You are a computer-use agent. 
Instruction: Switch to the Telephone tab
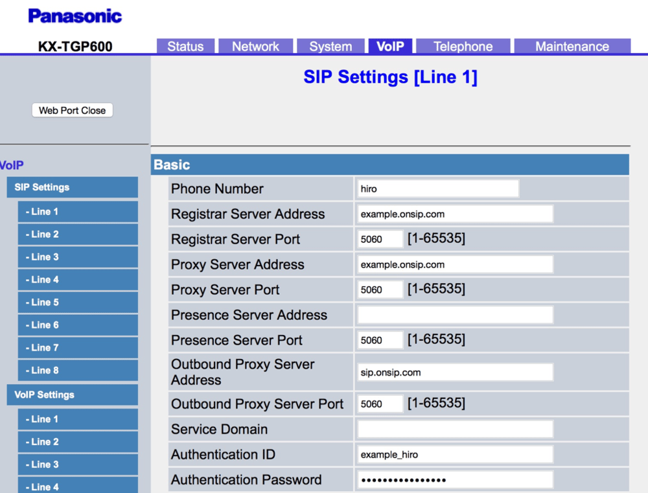(462, 46)
